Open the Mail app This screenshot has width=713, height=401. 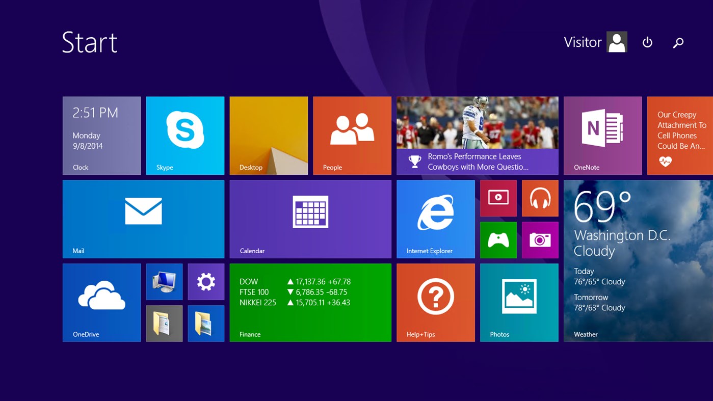143,219
